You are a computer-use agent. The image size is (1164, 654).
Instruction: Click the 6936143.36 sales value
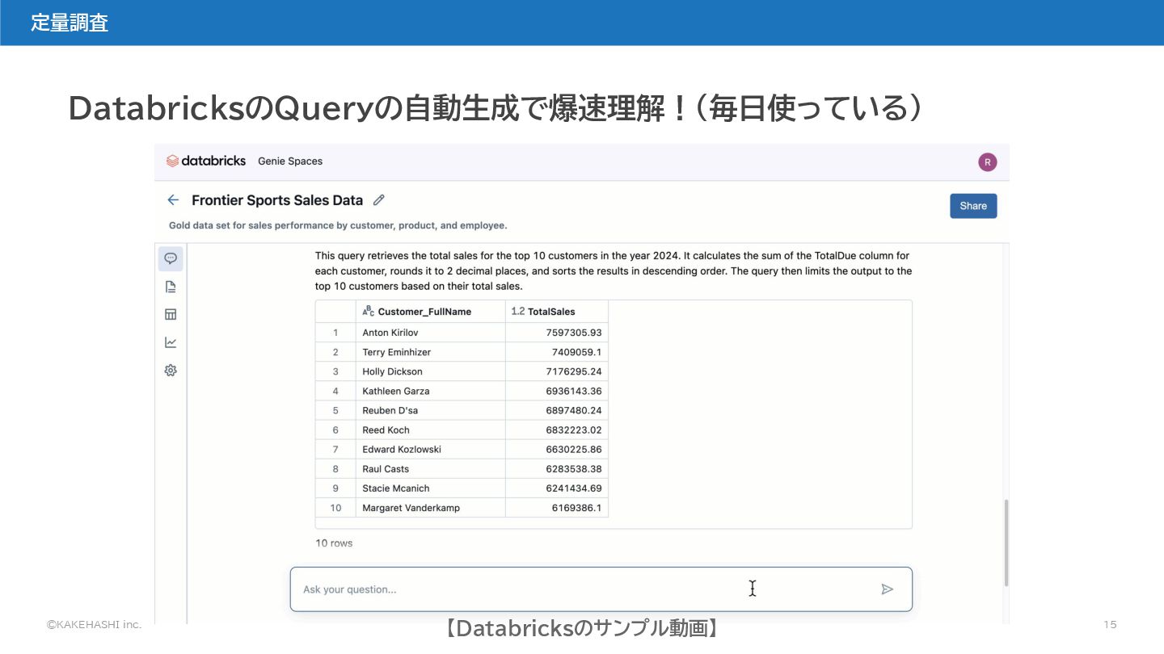573,391
